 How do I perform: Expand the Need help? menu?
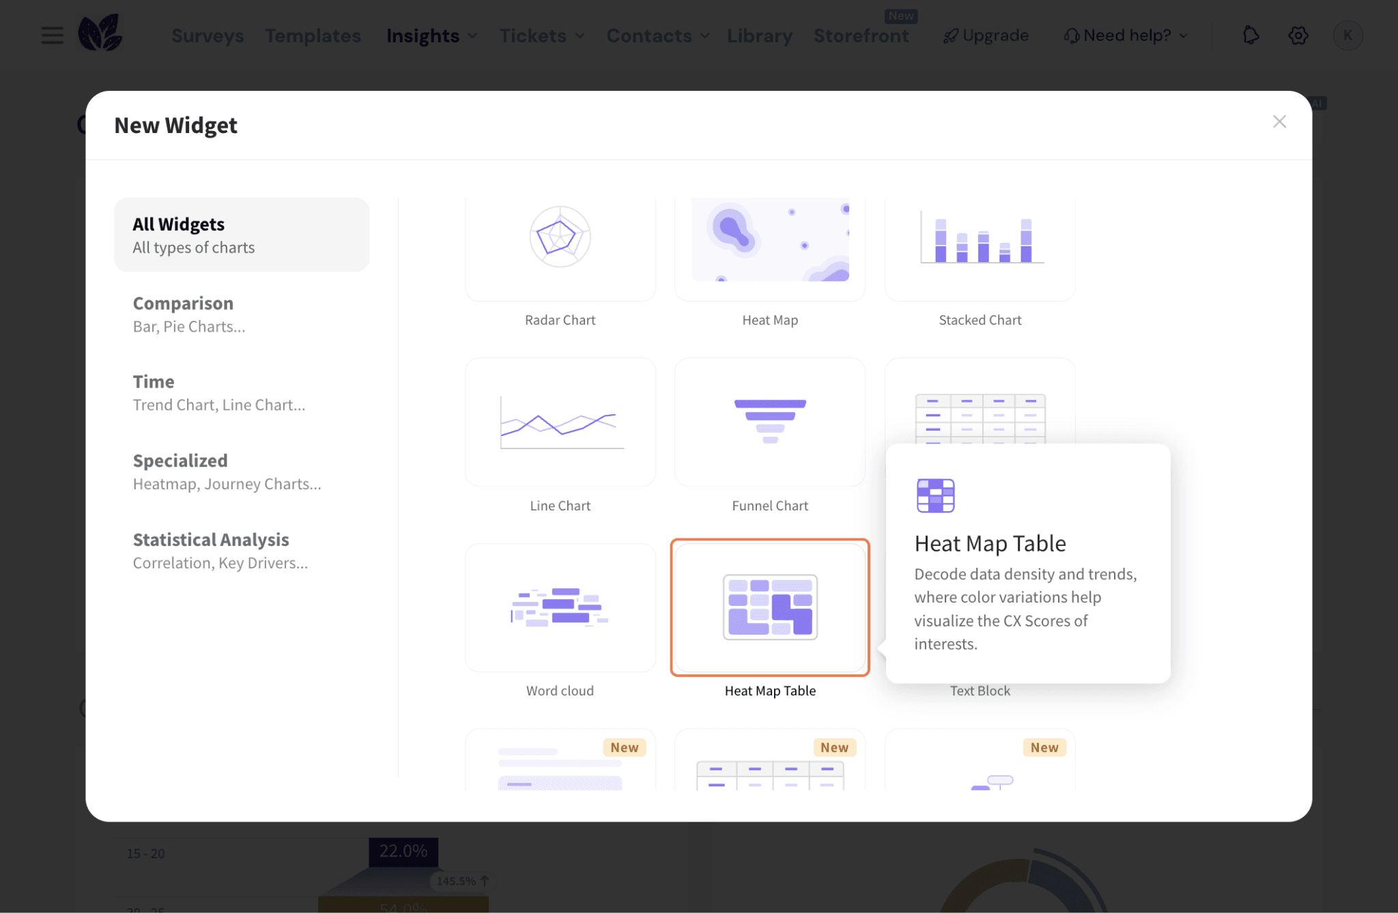pyautogui.click(x=1126, y=35)
